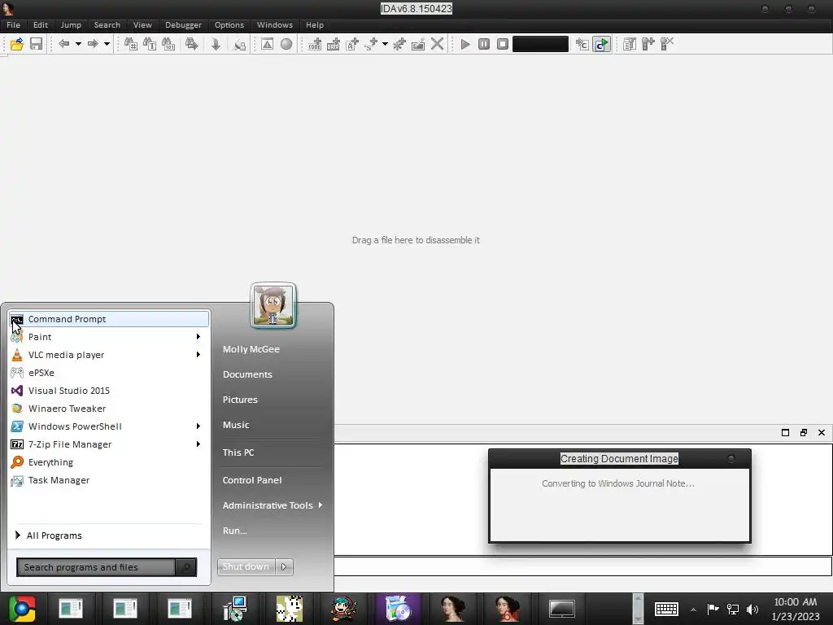The image size is (833, 625).
Task: Open the Options menu
Action: coord(229,25)
